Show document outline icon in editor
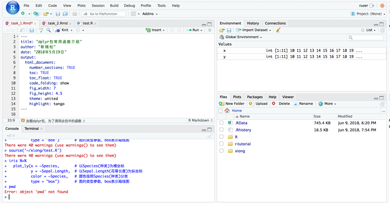 coord(210,30)
